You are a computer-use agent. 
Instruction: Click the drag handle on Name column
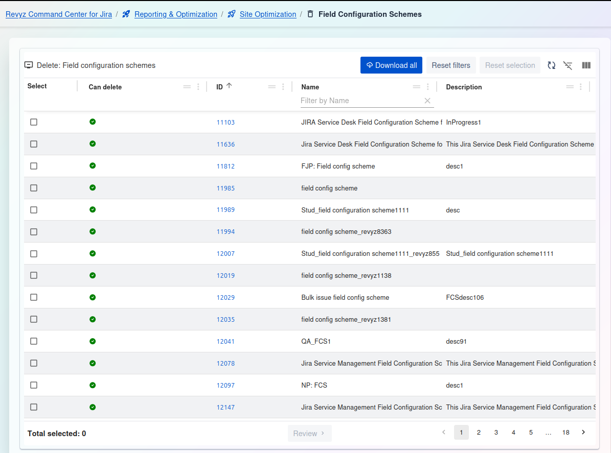[x=417, y=87]
